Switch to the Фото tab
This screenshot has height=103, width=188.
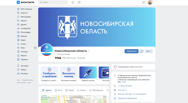[x=59, y=90]
